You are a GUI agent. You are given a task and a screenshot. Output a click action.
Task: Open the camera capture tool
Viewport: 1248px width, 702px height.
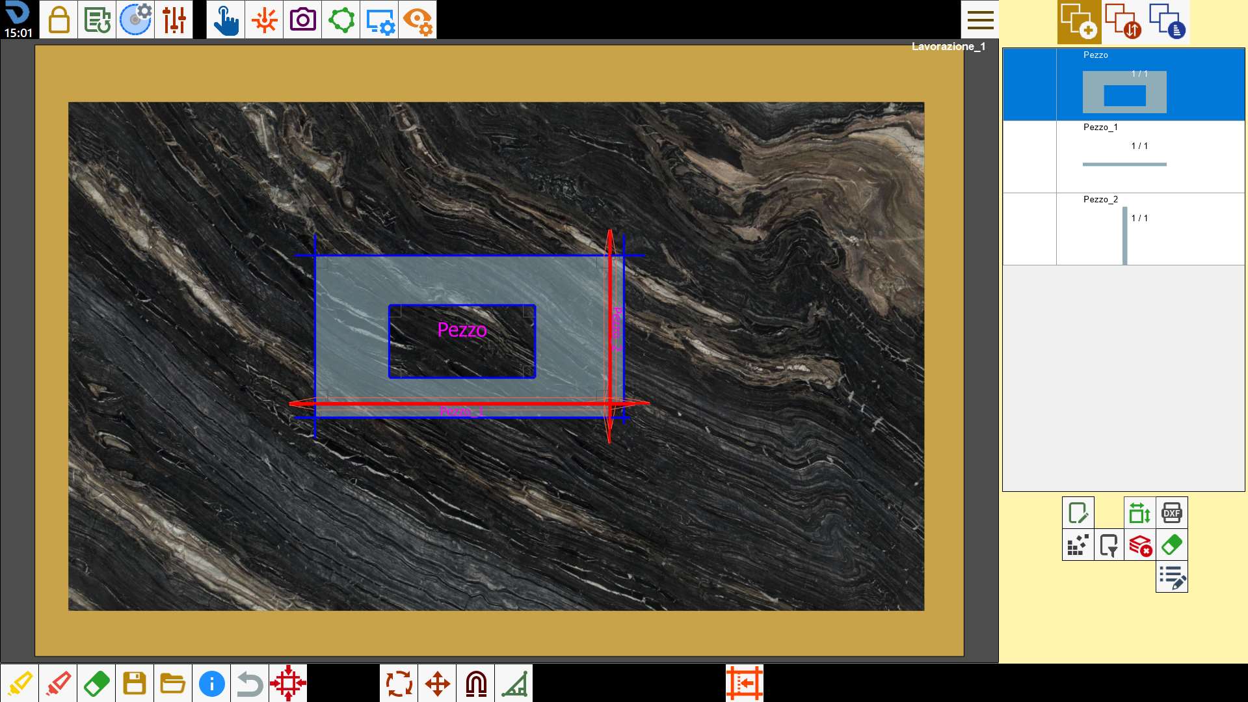(x=302, y=20)
